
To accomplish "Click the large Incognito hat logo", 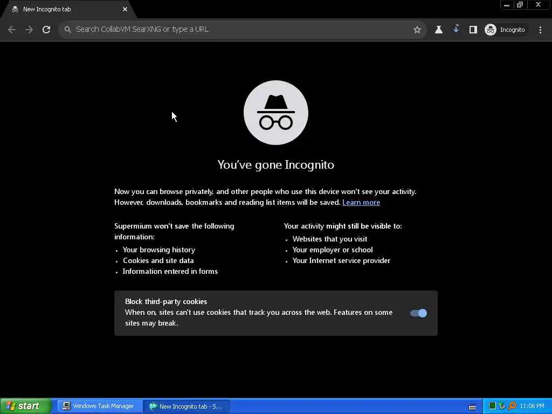I will pos(275,113).
